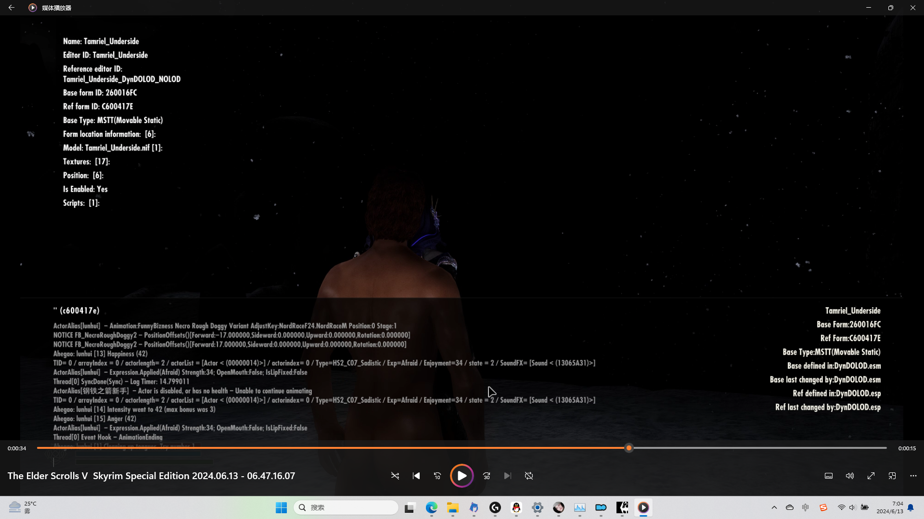
Task: Jump to the previous track
Action: 416,476
